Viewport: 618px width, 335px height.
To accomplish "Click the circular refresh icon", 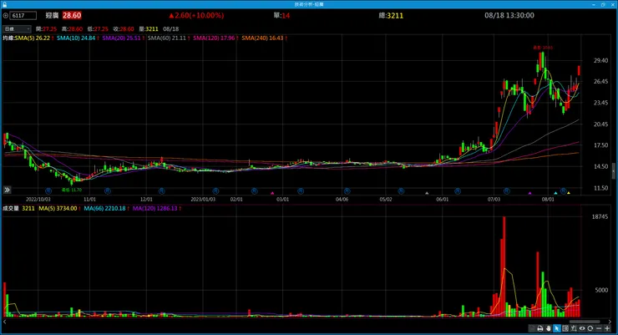I will click(x=590, y=328).
